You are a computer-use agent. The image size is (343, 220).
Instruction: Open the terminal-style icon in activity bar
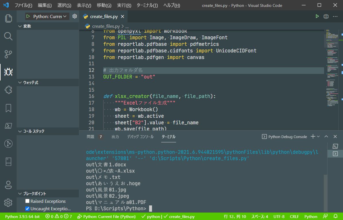[8, 126]
